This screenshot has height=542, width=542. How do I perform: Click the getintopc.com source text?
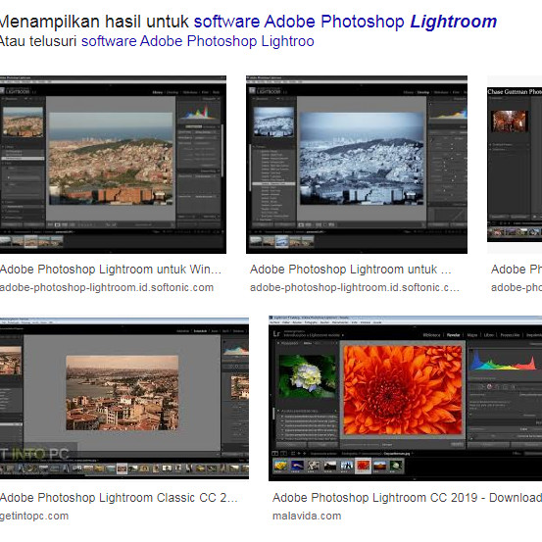pos(34,517)
